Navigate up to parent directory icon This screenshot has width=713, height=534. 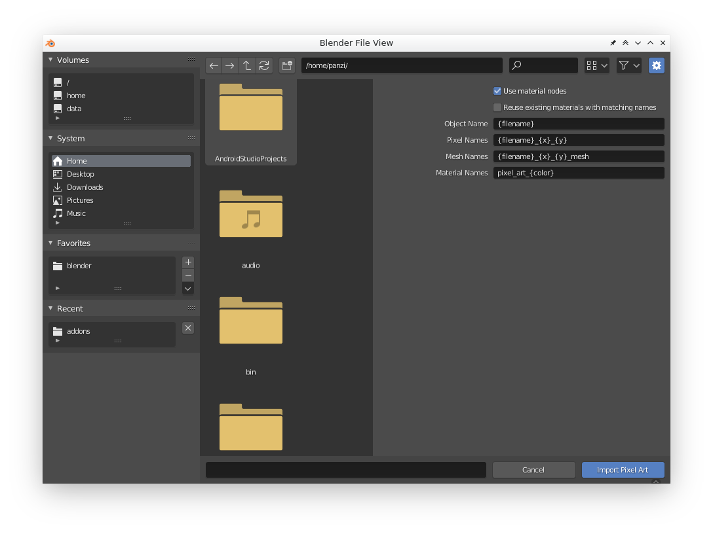[247, 65]
